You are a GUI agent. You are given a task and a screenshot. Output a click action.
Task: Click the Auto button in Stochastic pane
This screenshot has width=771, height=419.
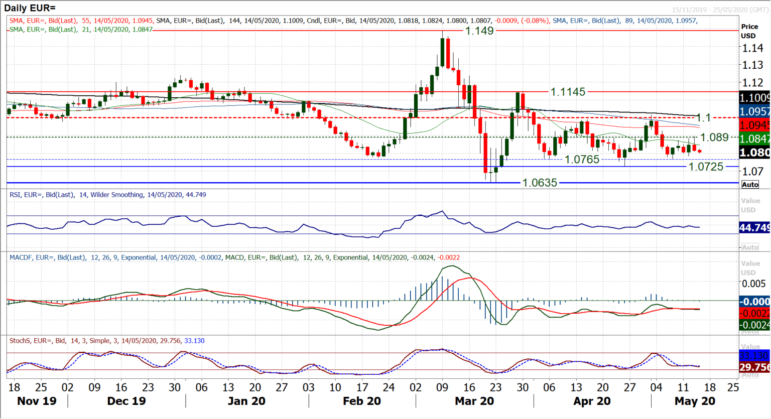[x=750, y=375]
